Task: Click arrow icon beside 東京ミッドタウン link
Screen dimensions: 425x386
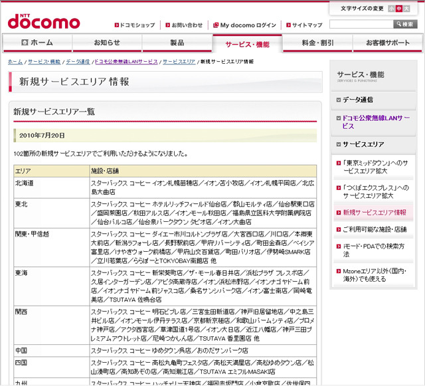Action: 338,163
